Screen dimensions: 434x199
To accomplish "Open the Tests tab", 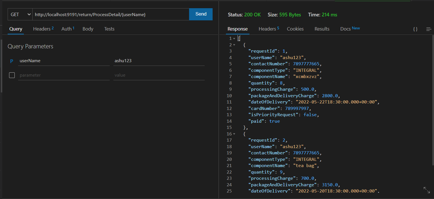I will (x=109, y=29).
